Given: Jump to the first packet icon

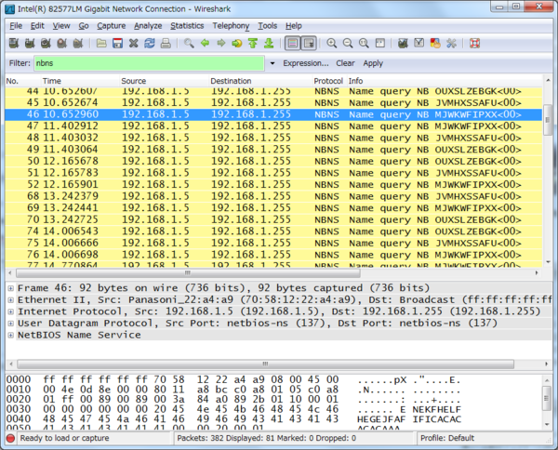Looking at the screenshot, I should tap(253, 44).
